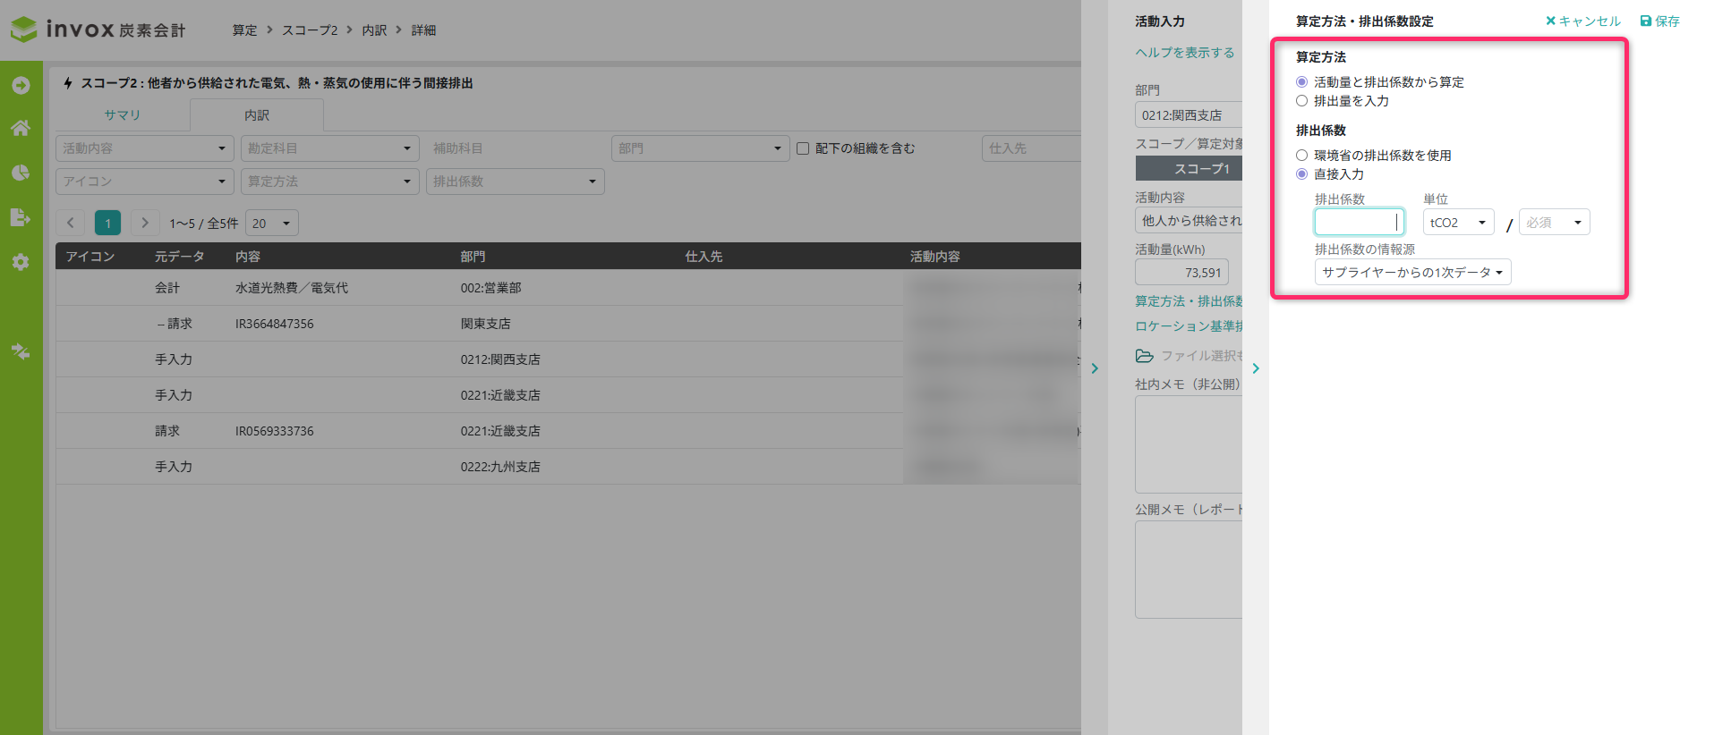
Task: Select 環境省の排出係数を使用 radio
Action: click(x=1302, y=156)
